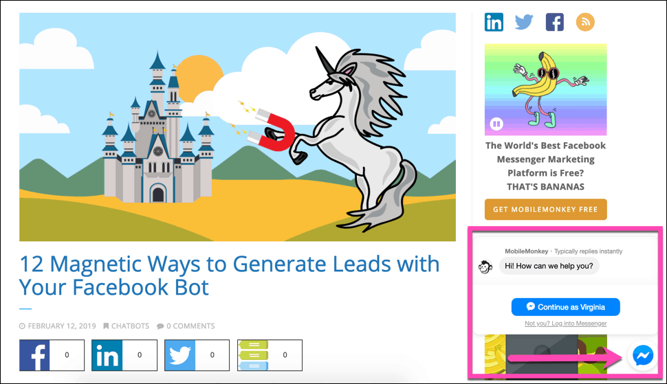Image resolution: width=667 pixels, height=384 pixels.
Task: Click the bookmark icon beside CHATBOTS
Action: point(106,326)
